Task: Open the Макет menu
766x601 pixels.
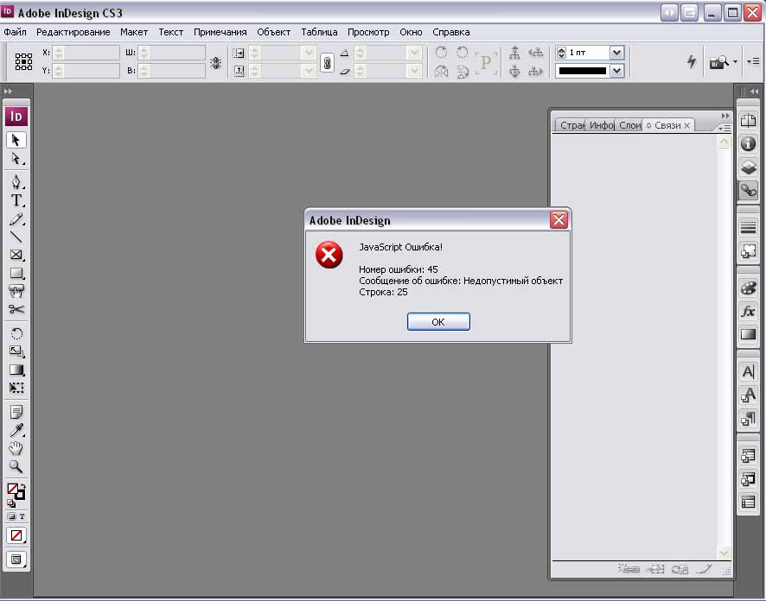Action: click(x=134, y=32)
